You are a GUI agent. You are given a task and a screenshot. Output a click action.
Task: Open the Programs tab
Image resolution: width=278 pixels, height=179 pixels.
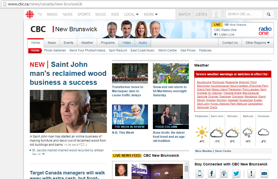pos(108,43)
